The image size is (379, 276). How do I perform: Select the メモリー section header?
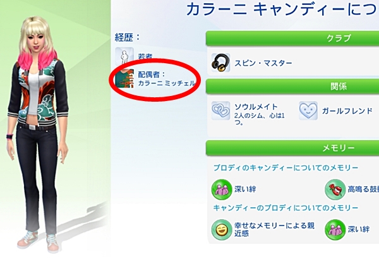point(292,148)
